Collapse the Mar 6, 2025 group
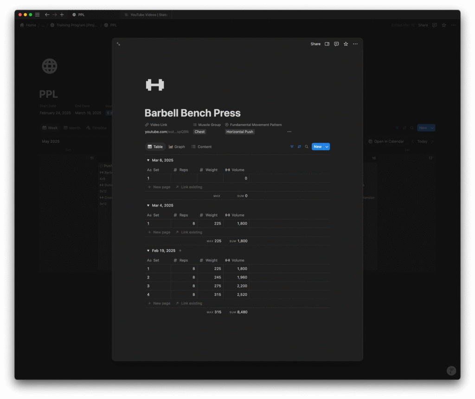Screen dimensions: 475x399 pyautogui.click(x=148, y=160)
